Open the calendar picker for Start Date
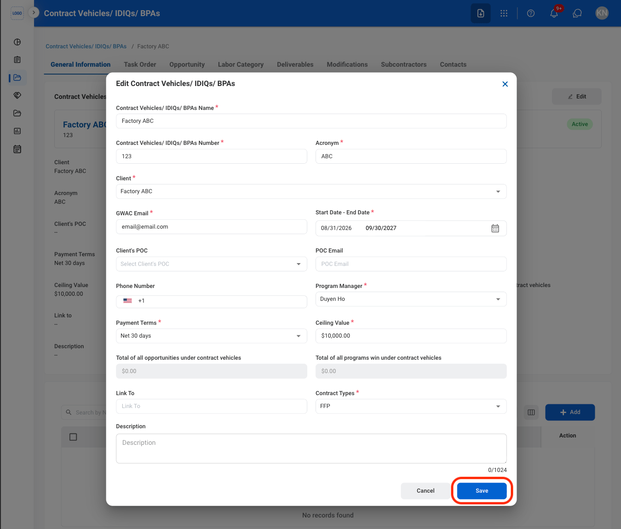 pyautogui.click(x=495, y=228)
